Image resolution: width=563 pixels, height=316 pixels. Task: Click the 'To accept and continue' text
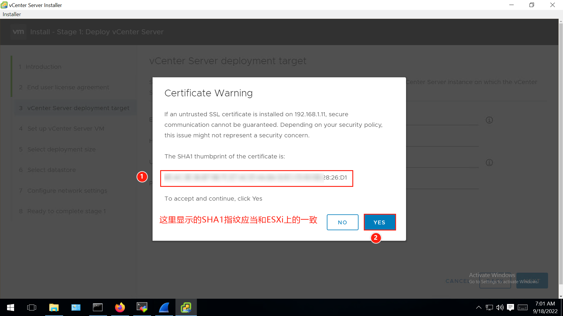(x=213, y=199)
